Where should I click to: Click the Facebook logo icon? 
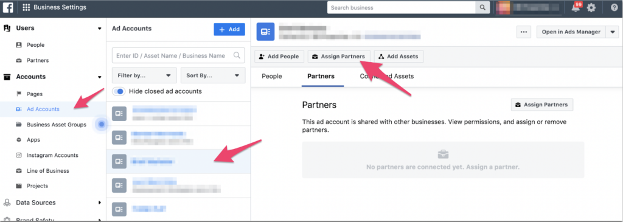(9, 7)
